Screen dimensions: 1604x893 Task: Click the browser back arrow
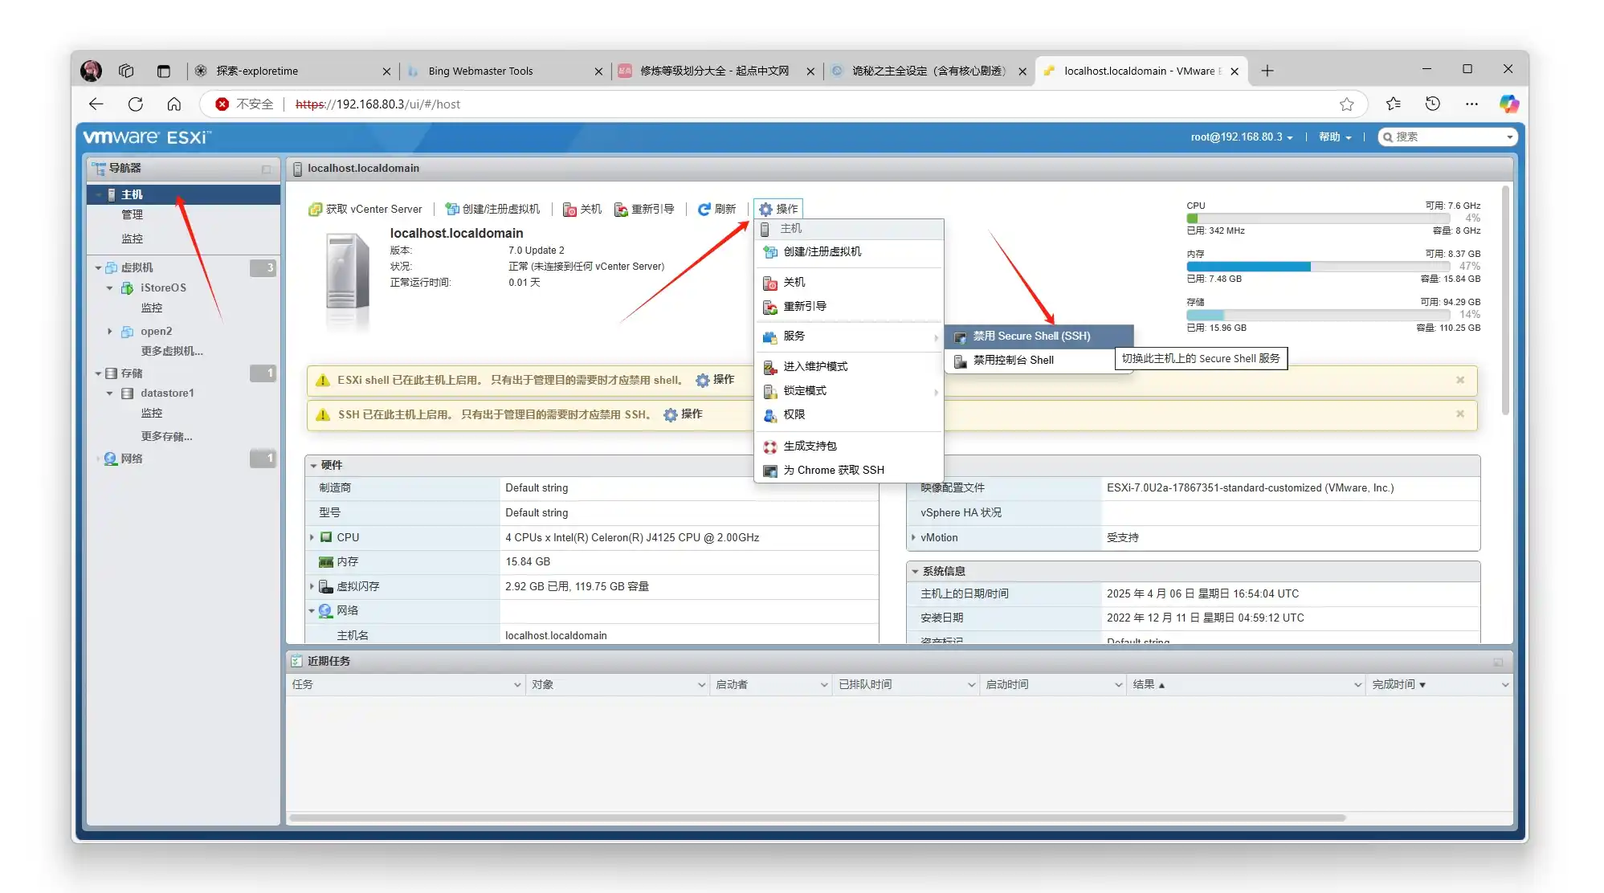click(96, 104)
